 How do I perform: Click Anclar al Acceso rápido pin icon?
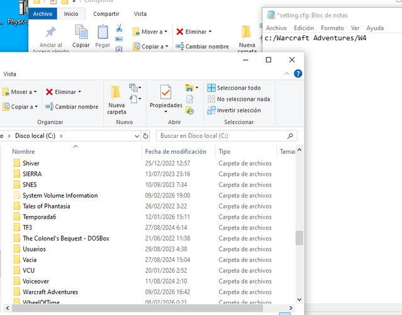(51, 32)
